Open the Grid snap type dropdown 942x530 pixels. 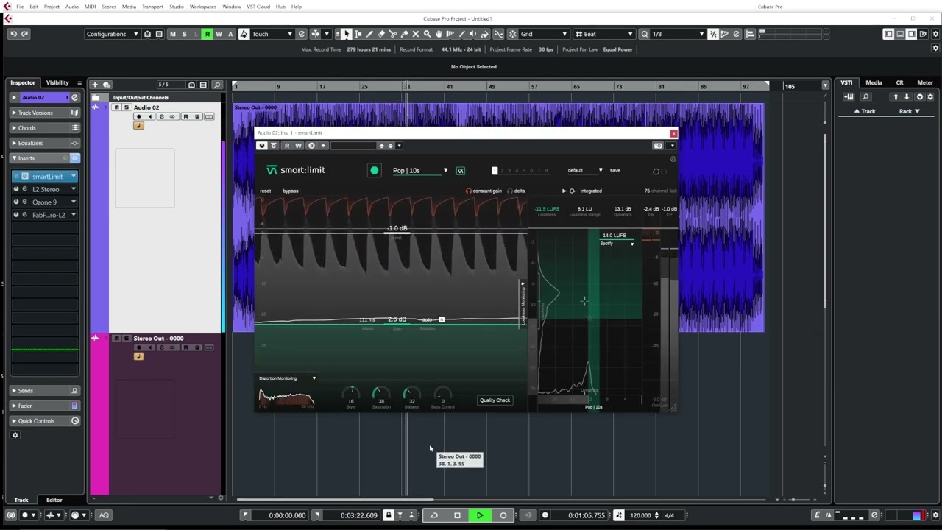[x=544, y=34]
